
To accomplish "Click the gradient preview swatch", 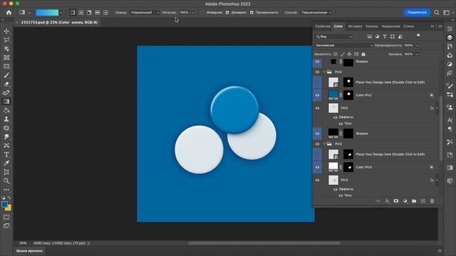I will pos(47,13).
